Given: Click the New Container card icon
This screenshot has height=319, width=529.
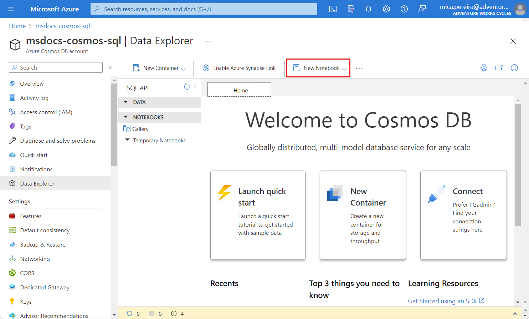Looking at the screenshot, I should (335, 193).
